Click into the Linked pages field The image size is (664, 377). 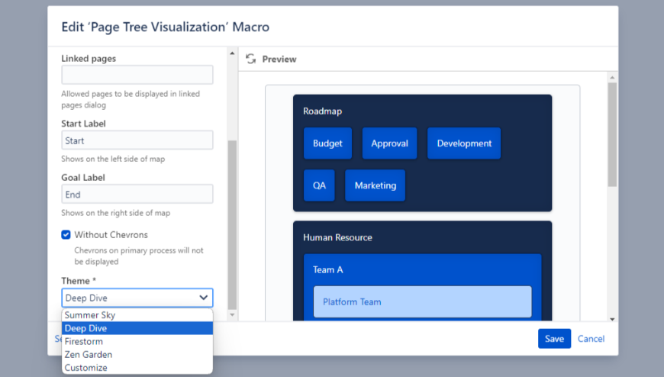pos(137,75)
